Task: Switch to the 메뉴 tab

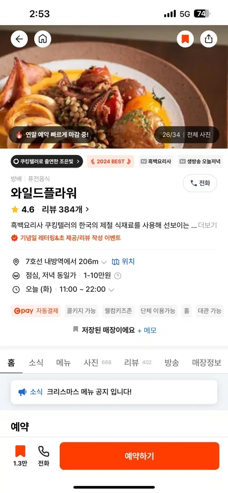Action: pos(64,363)
